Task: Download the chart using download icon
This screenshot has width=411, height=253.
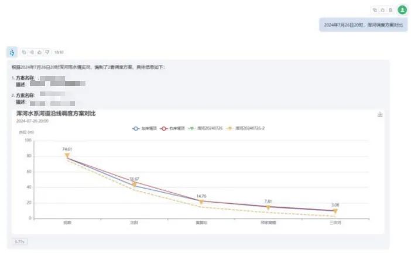Action: point(380,115)
